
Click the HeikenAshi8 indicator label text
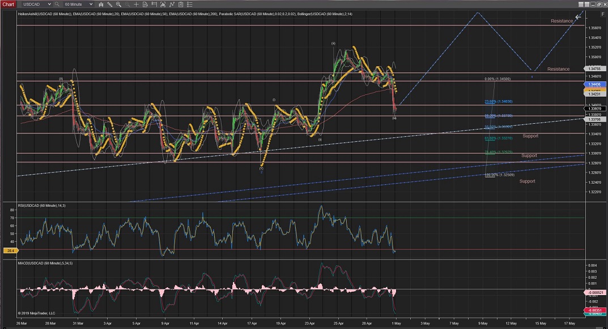pyautogui.click(x=45, y=14)
